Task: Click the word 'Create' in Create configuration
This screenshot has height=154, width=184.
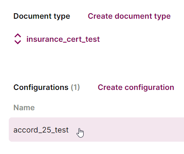Action: (110, 88)
